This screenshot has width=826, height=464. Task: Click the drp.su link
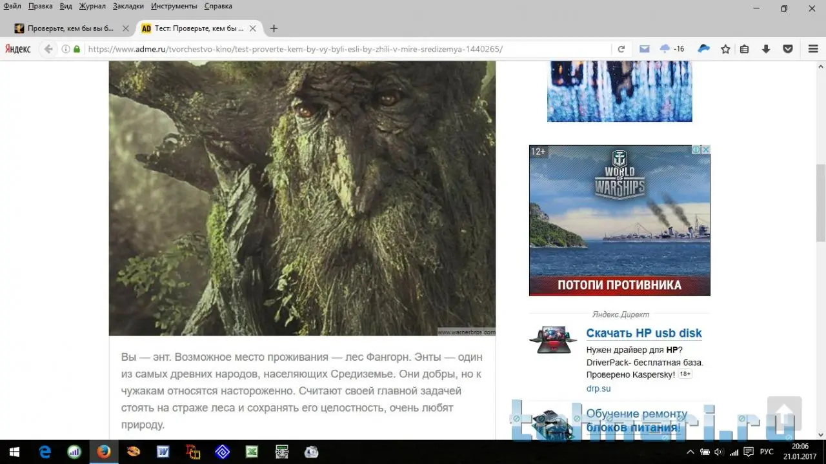coord(598,388)
